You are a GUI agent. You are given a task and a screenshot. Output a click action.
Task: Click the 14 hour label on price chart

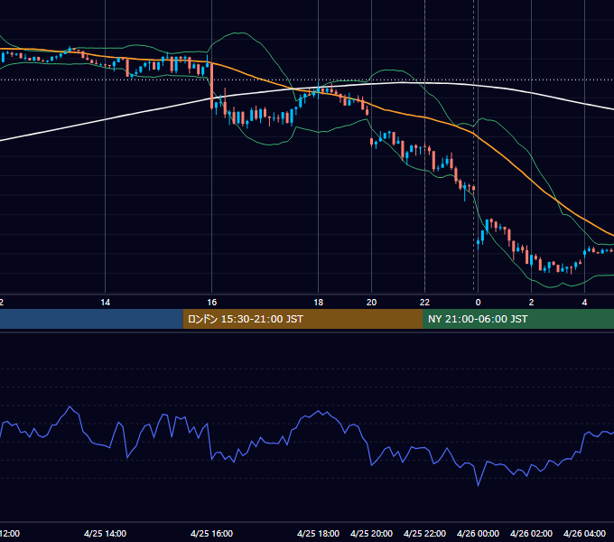(106, 303)
